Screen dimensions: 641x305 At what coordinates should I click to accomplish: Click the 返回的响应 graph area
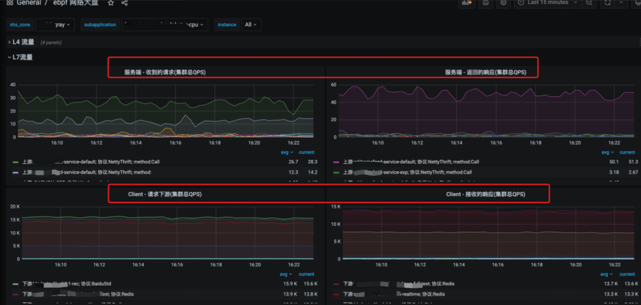(486, 111)
